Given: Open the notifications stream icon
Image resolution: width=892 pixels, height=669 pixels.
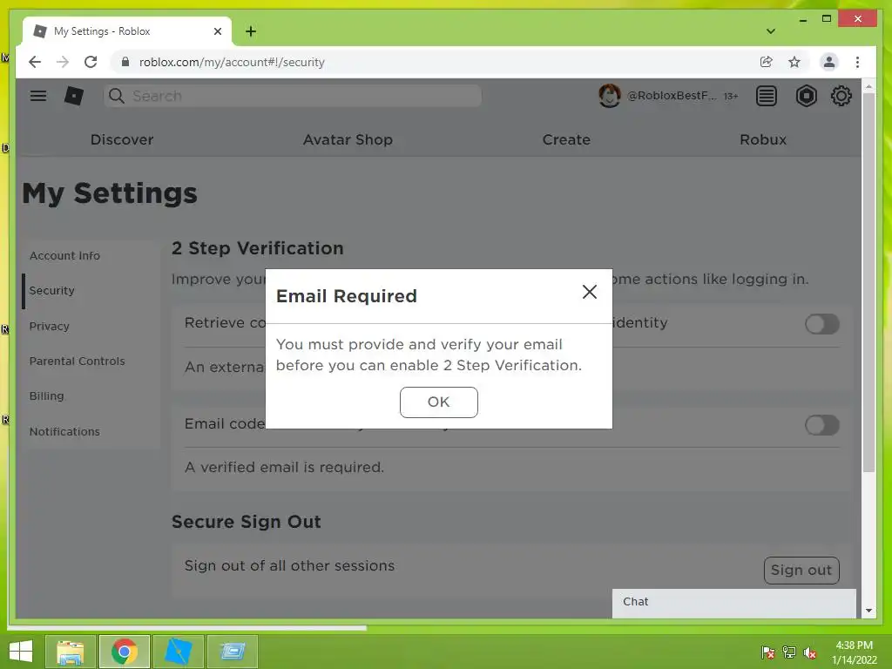Looking at the screenshot, I should (767, 96).
